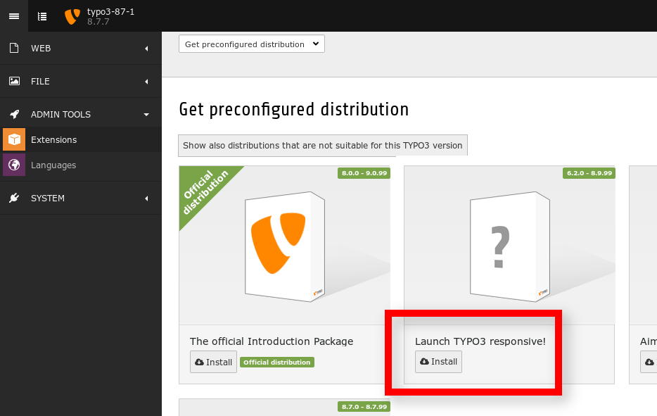
Task: Click the 8.0.0 - 9.0.99 version badge
Action: 364,173
